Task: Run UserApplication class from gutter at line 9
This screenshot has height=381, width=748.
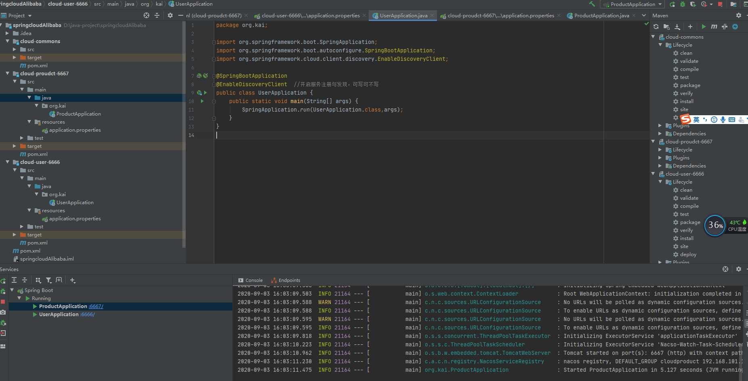Action: click(x=205, y=93)
